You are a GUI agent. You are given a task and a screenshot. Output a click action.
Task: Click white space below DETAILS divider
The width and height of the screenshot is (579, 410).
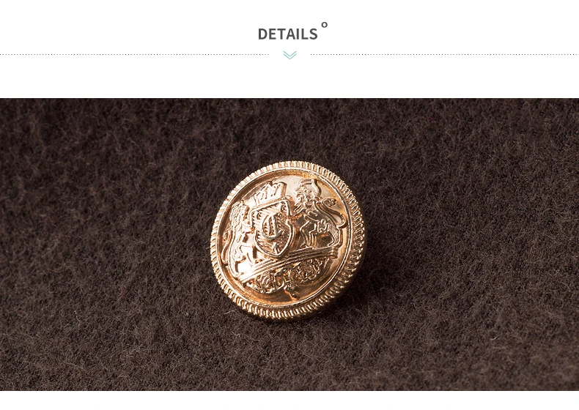coord(289,78)
